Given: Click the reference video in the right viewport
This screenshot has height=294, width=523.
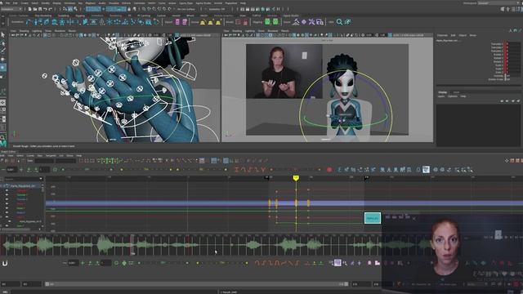Looking at the screenshot, I should point(284,71).
